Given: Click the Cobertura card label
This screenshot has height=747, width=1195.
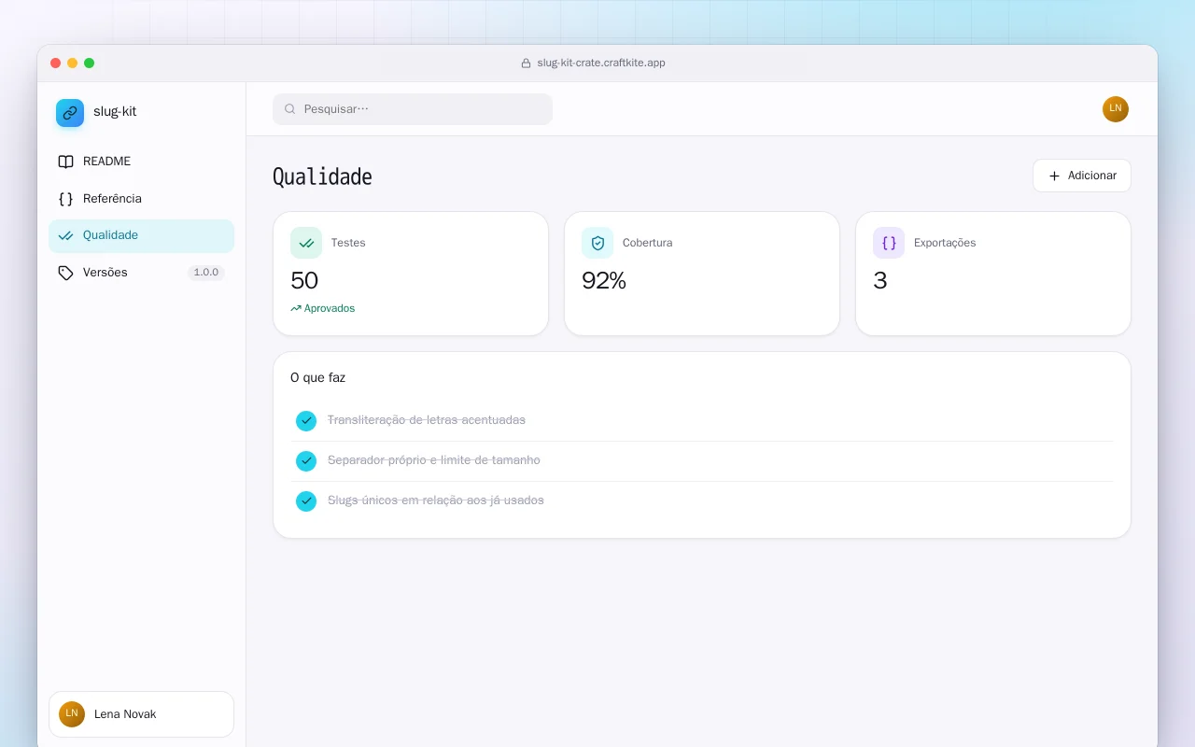Looking at the screenshot, I should tap(648, 243).
